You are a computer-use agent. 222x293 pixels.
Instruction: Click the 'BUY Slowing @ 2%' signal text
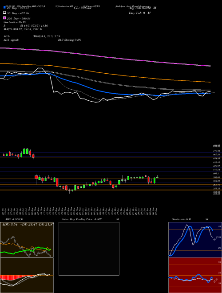click(x=70, y=40)
